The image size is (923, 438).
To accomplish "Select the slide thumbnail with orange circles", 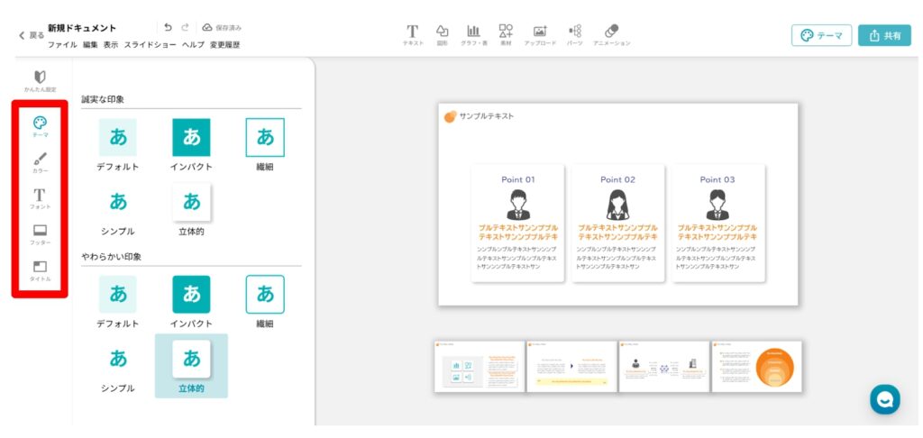I will point(756,367).
